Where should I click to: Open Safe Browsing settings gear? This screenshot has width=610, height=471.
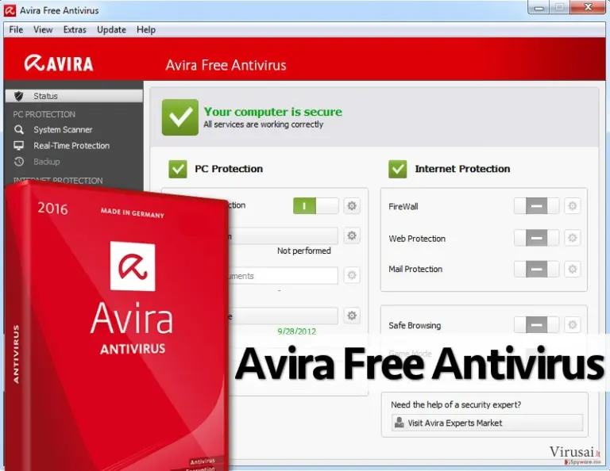coord(572,324)
